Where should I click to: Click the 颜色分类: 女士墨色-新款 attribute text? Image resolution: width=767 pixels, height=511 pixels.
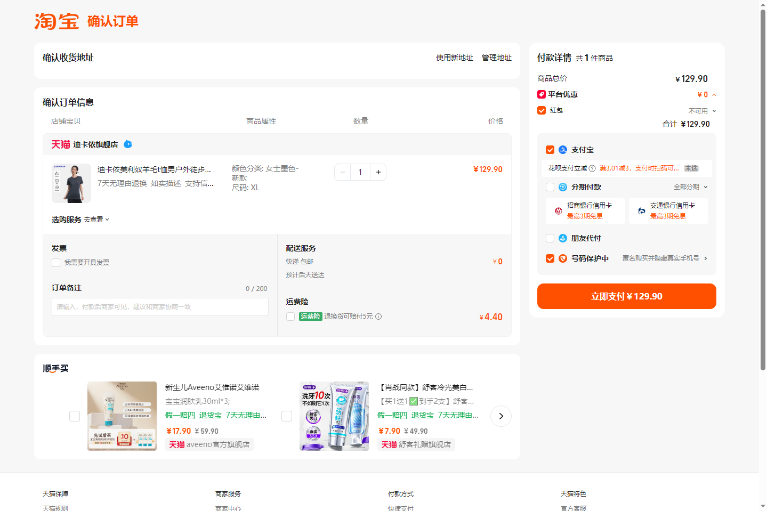(x=265, y=173)
